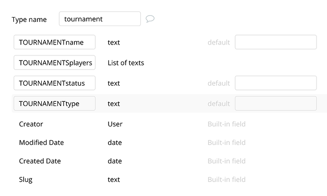
Task: Click default value box for TOURNAMENTstatus
Action: [x=275, y=83]
